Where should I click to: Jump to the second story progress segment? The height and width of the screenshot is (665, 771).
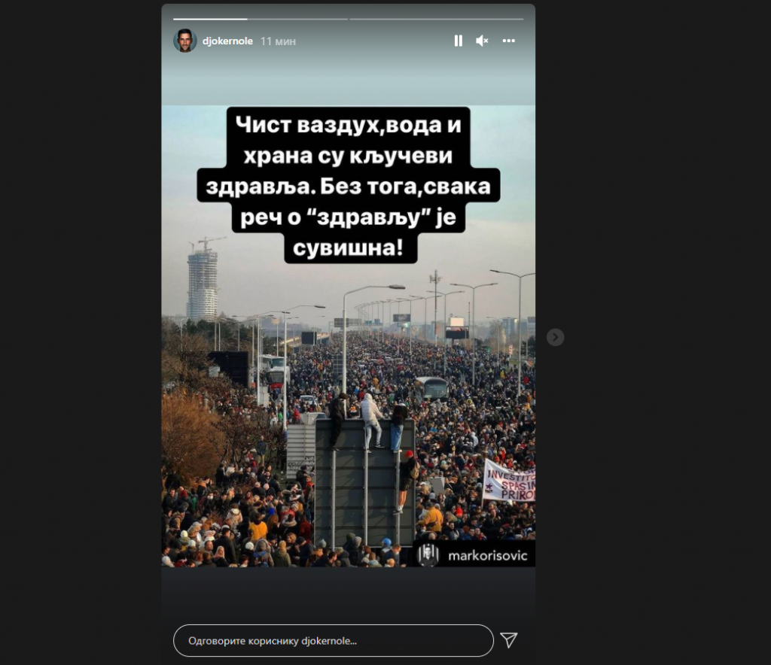point(297,19)
